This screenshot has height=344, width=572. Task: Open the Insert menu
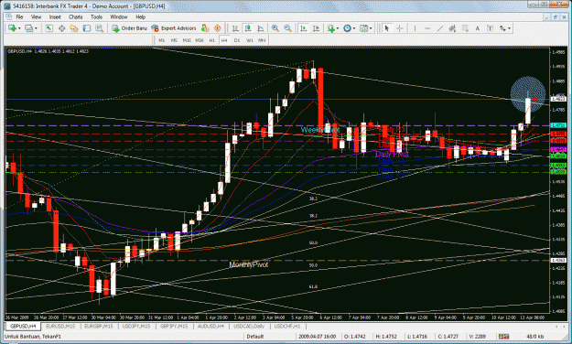click(55, 16)
